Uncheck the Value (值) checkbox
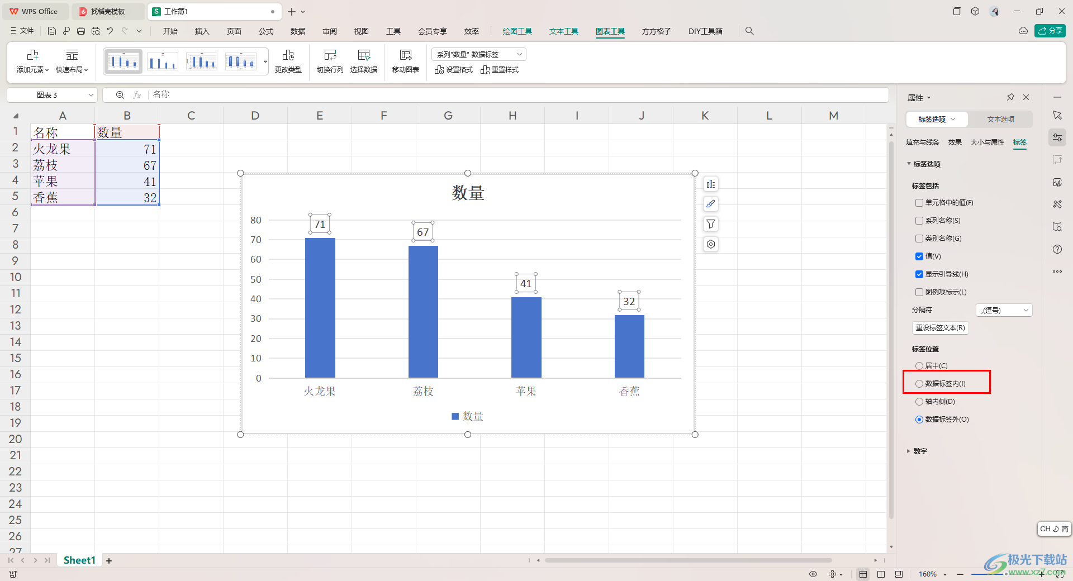Image resolution: width=1073 pixels, height=581 pixels. [919, 256]
